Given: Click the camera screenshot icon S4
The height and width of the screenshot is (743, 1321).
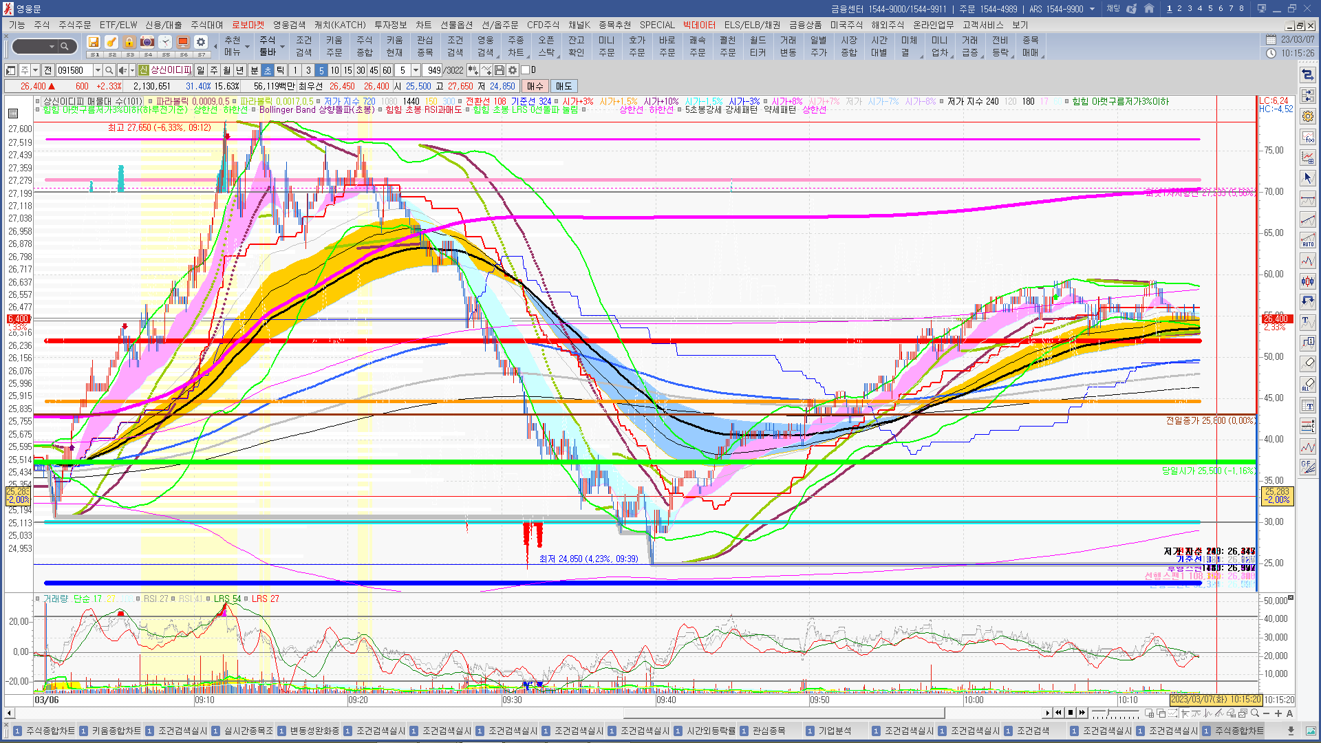Looking at the screenshot, I should point(147,43).
